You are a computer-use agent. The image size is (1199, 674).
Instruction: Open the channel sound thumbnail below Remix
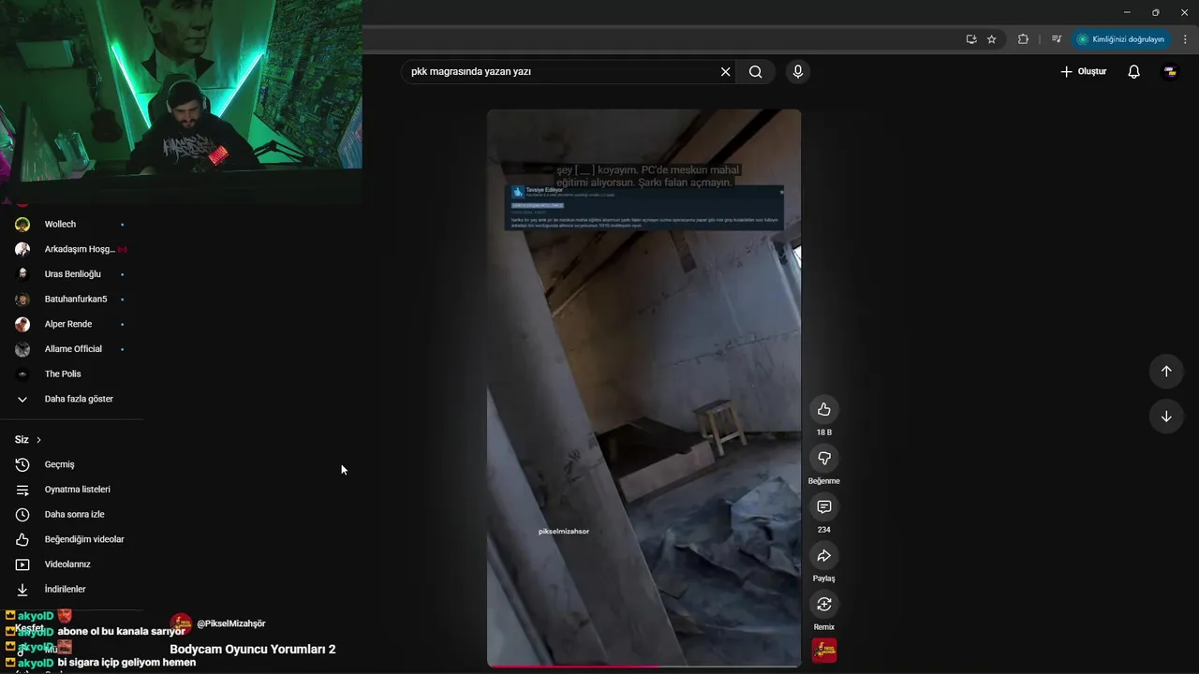[x=824, y=651]
